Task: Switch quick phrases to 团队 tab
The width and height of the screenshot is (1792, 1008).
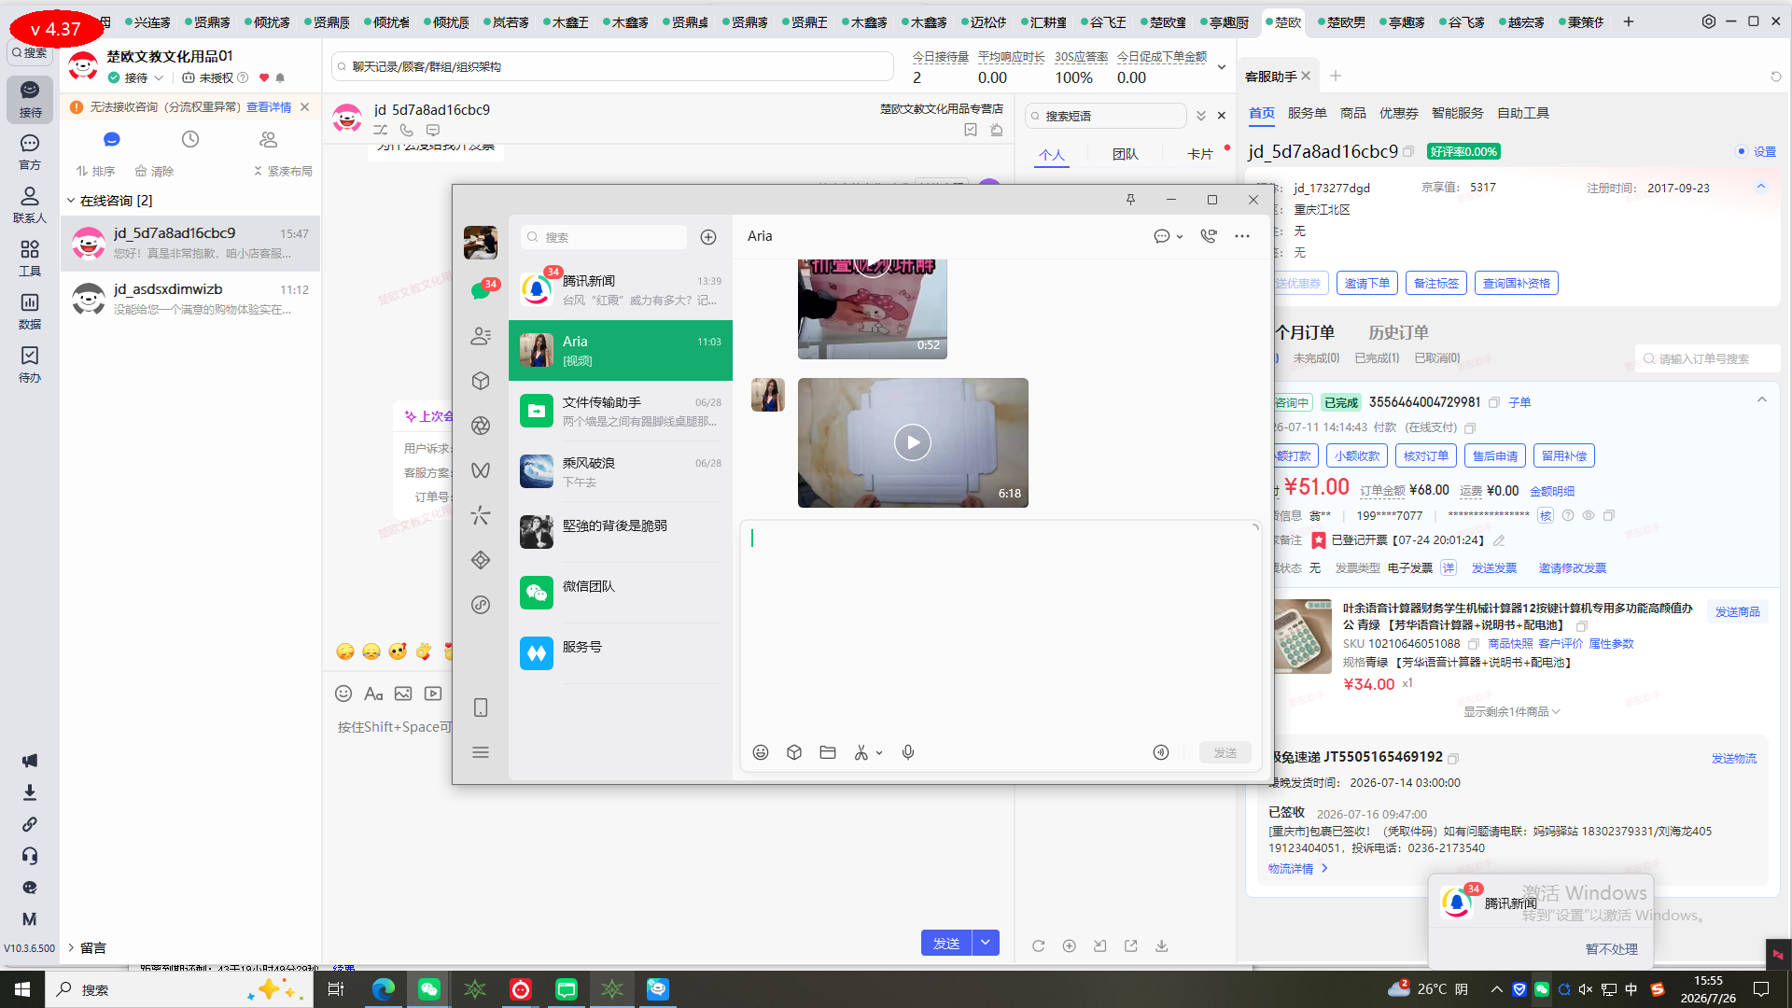Action: 1126,154
